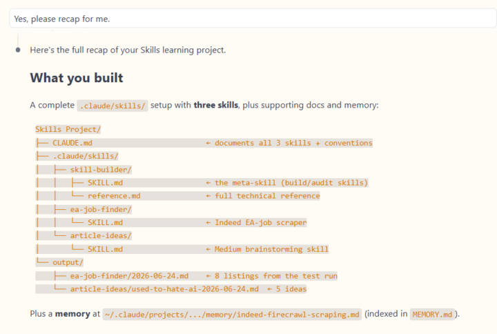
Task: Click SKILL.md described as Indeed EA-job scraper
Action: pyautogui.click(x=105, y=222)
